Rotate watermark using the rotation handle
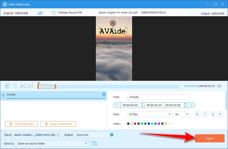This screenshot has height=149, width=228. tap(113, 23)
